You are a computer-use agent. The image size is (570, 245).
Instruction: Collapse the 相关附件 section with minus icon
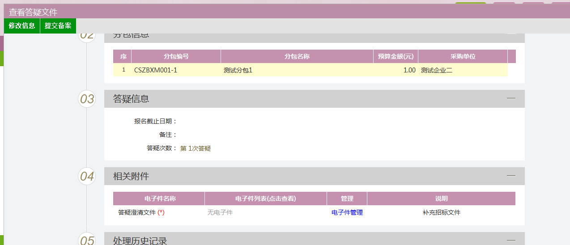coord(511,176)
